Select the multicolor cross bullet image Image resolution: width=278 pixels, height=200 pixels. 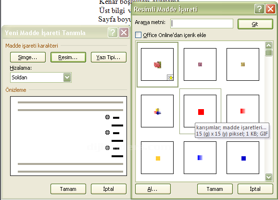pos(157,111)
